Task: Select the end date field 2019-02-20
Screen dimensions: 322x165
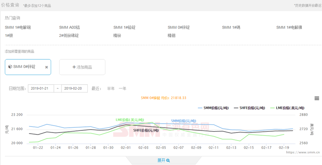Action: click(x=74, y=88)
